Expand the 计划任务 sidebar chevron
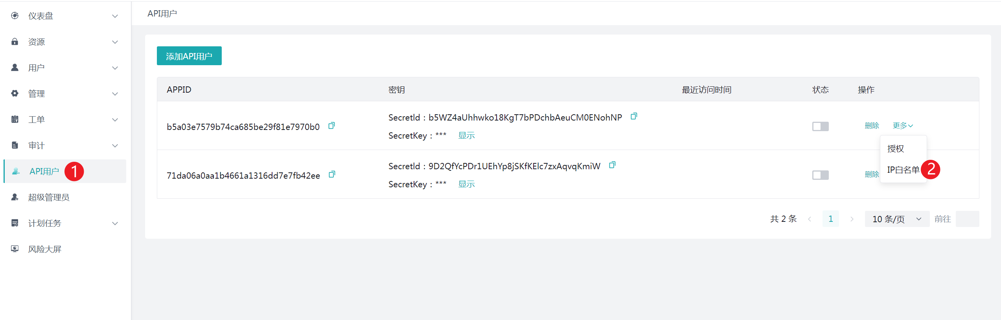Image resolution: width=1001 pixels, height=320 pixels. tap(115, 223)
